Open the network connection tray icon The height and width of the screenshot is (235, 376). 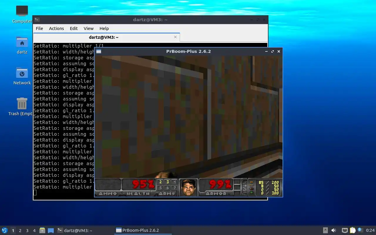pyautogui.click(x=345, y=230)
